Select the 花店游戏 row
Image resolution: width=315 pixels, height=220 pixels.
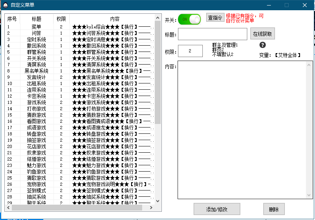click(80, 146)
